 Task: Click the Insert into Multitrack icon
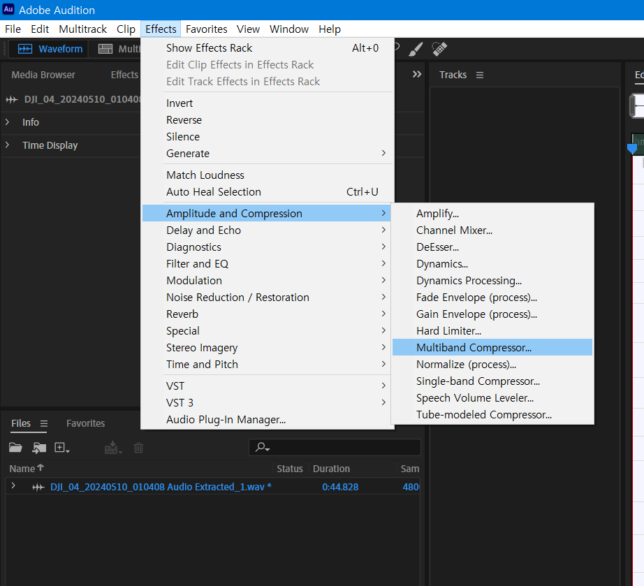113,448
